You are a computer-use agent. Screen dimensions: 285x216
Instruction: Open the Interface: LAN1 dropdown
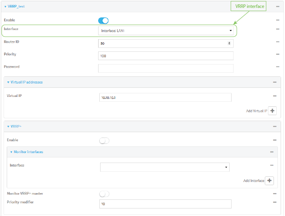click(x=165, y=30)
